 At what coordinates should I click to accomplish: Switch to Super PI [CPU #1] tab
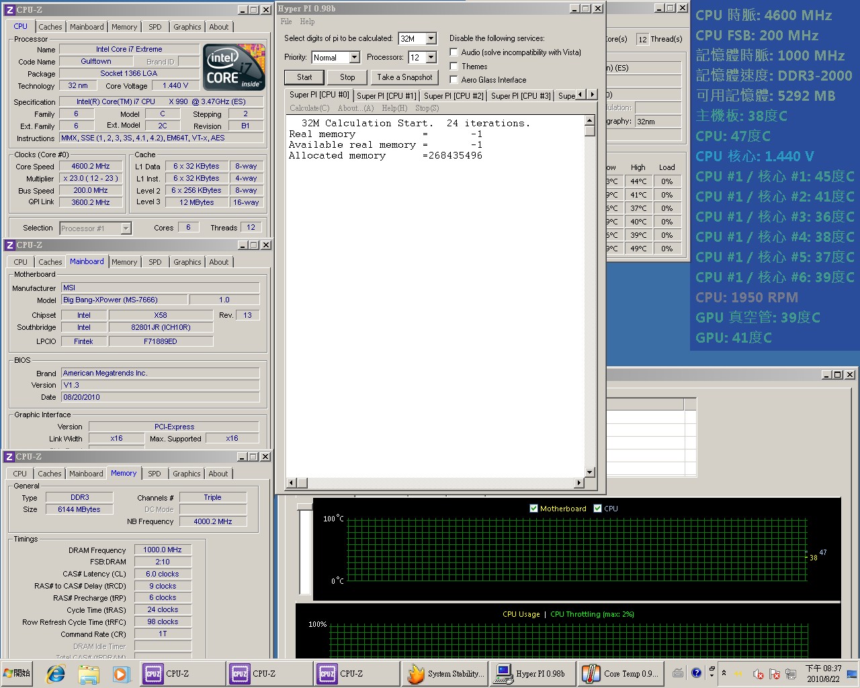click(386, 96)
